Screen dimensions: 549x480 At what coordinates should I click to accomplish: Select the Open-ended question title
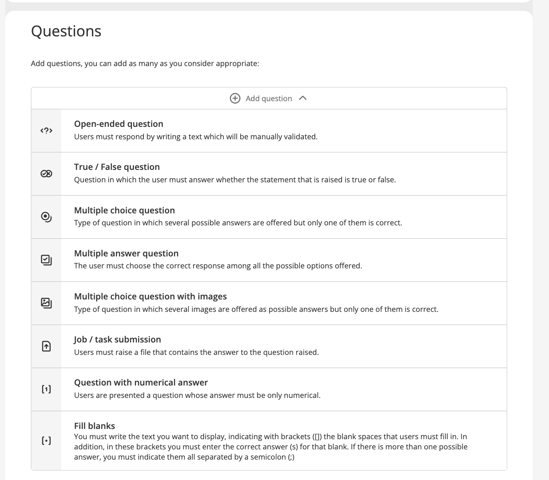119,124
